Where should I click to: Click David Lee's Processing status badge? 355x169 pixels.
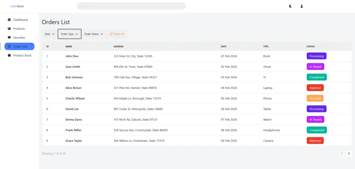coord(317,109)
